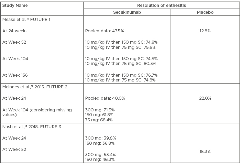
Task: Click the Pooled data: 47.5% cell
Action: (105, 31)
